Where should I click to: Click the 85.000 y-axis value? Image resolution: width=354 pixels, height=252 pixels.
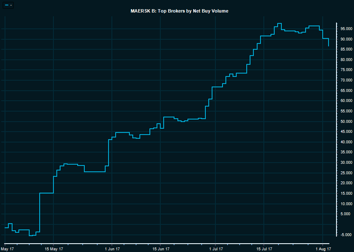tap(345, 49)
